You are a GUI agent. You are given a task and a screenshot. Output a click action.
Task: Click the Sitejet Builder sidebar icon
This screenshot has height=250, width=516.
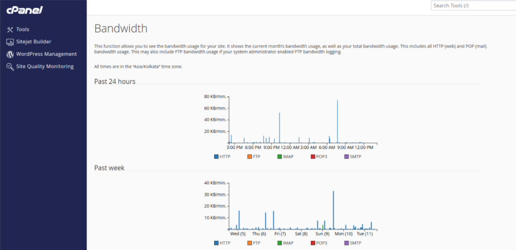tap(10, 42)
